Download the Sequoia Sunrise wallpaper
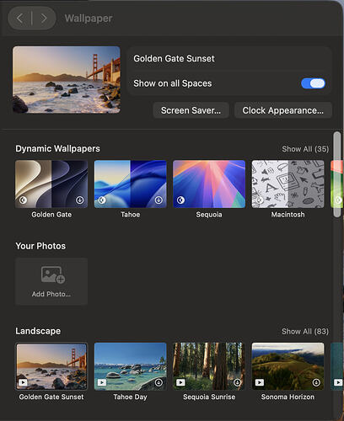 [x=238, y=382]
